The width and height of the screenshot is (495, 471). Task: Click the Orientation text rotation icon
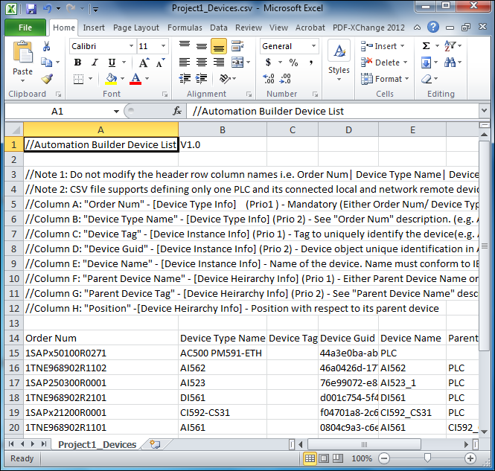pyautogui.click(x=225, y=79)
